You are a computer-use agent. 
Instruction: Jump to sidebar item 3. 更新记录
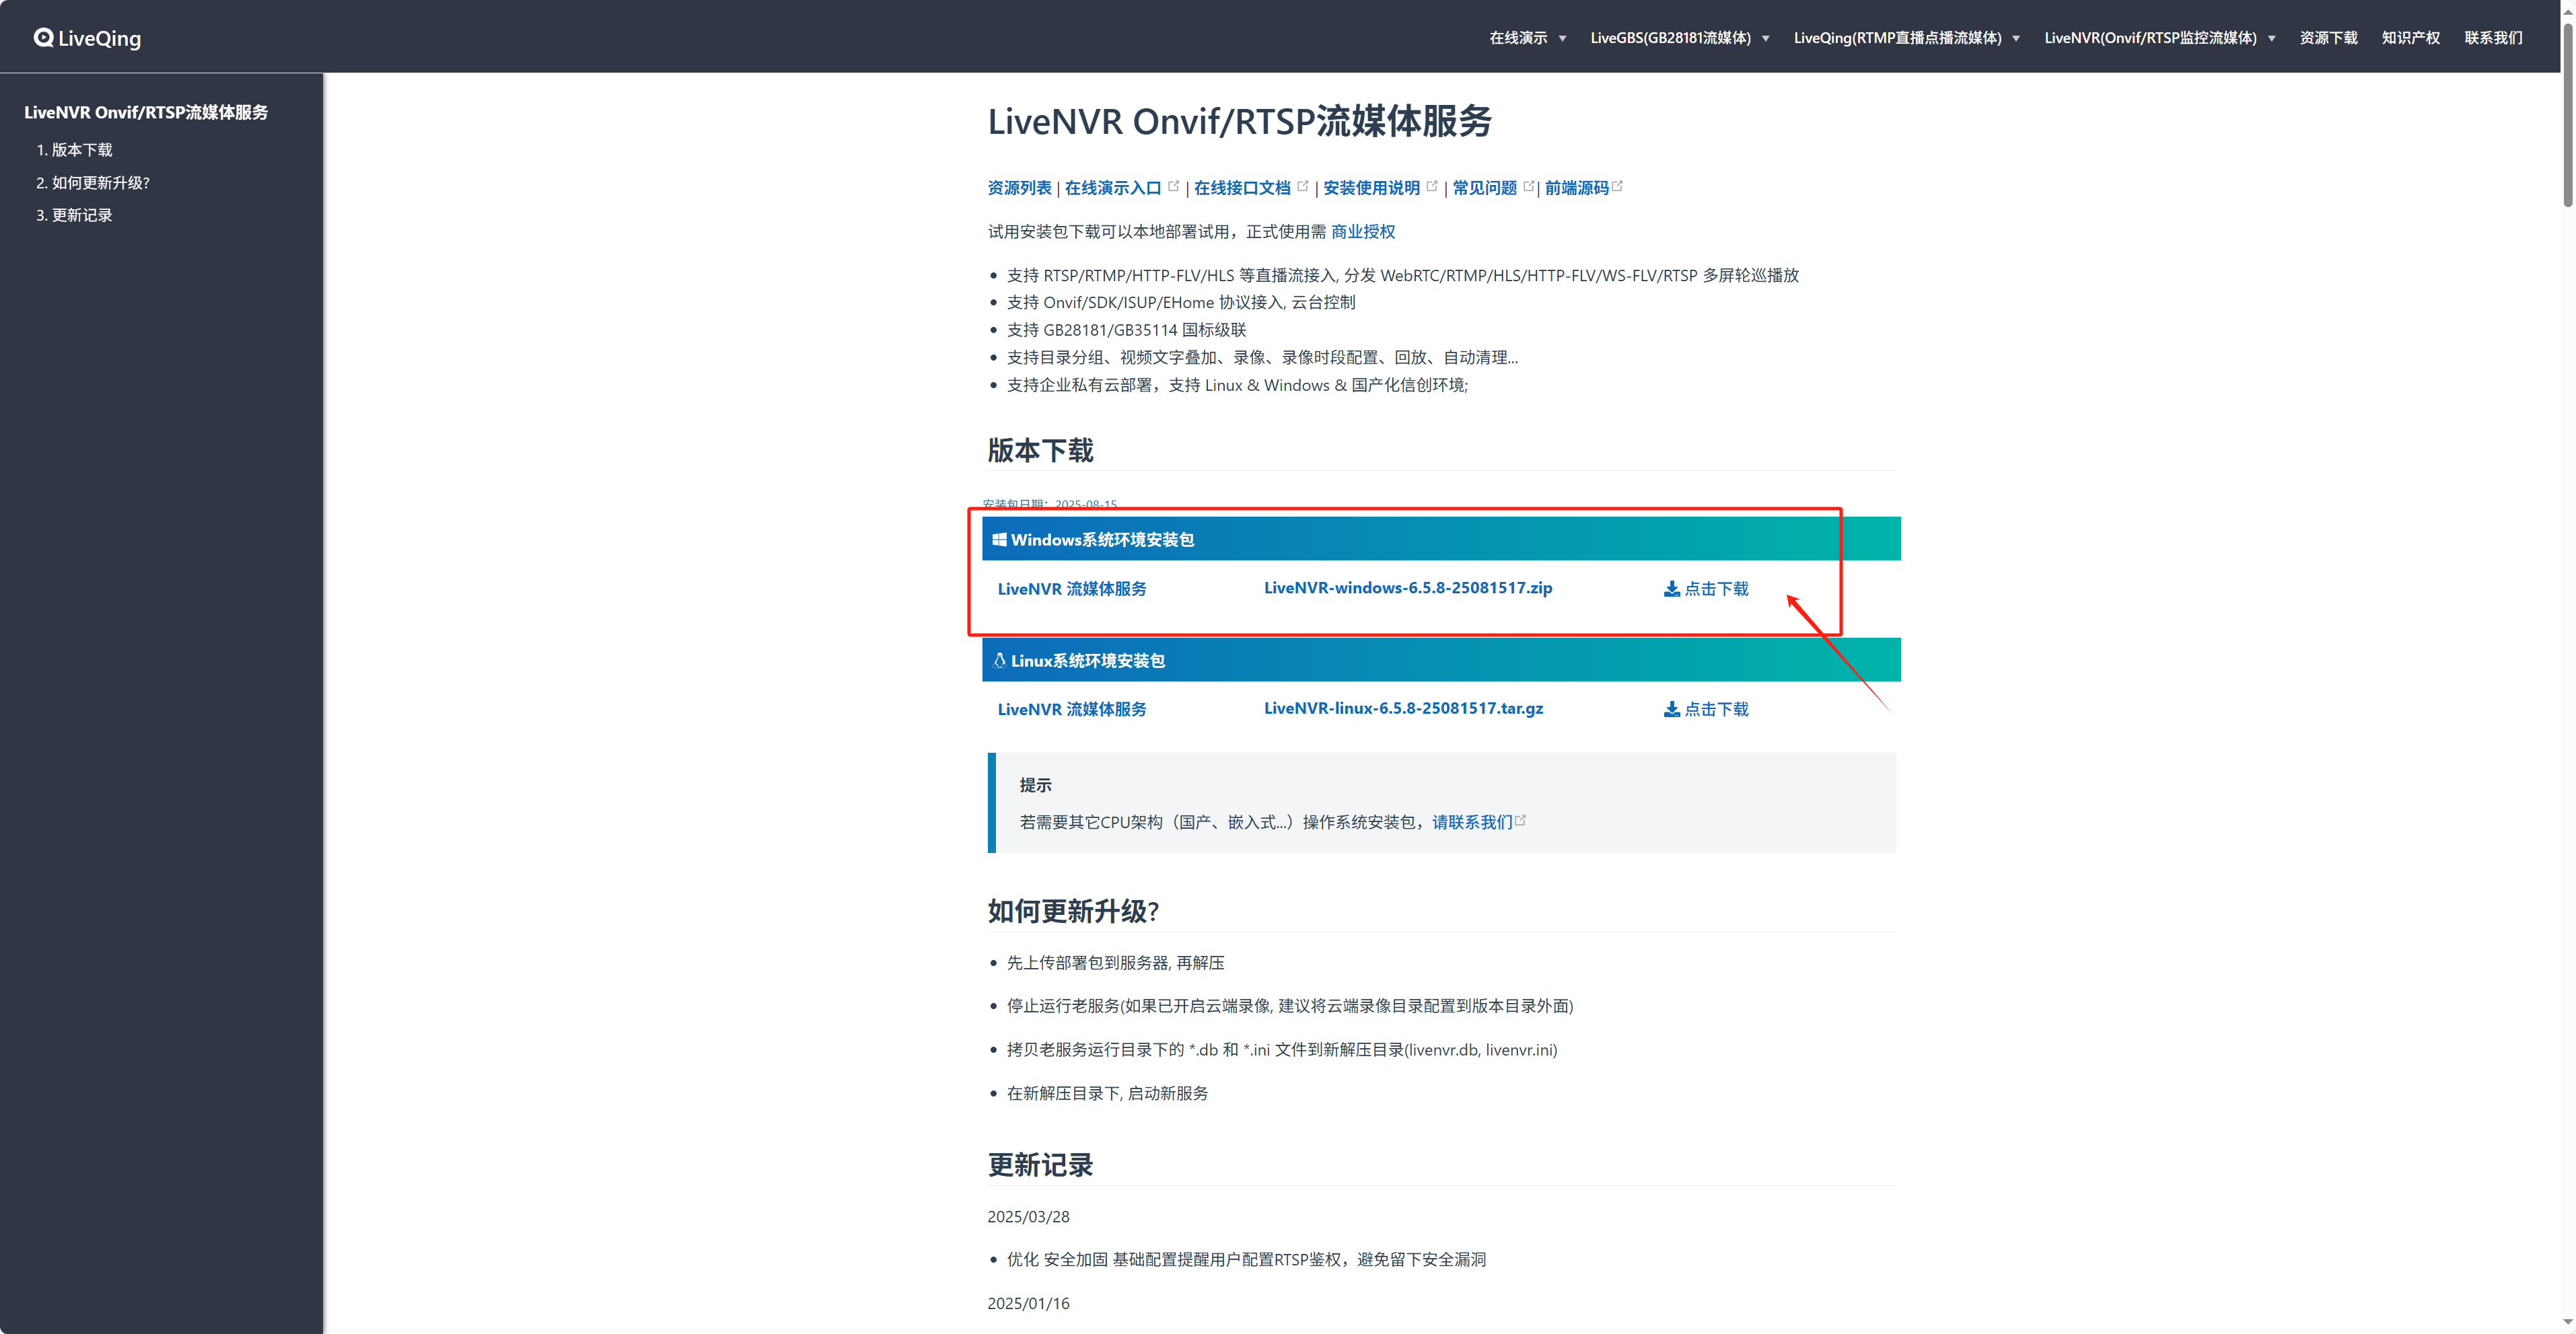74,215
